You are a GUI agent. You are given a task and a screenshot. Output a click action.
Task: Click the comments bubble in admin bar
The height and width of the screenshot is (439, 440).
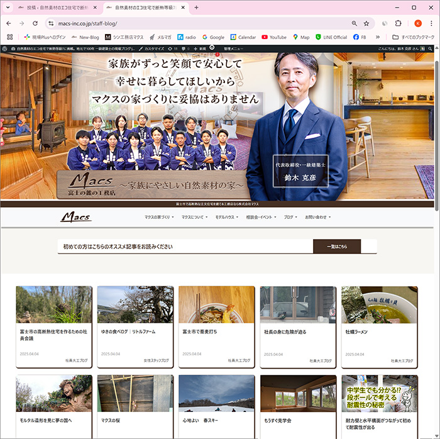point(185,48)
